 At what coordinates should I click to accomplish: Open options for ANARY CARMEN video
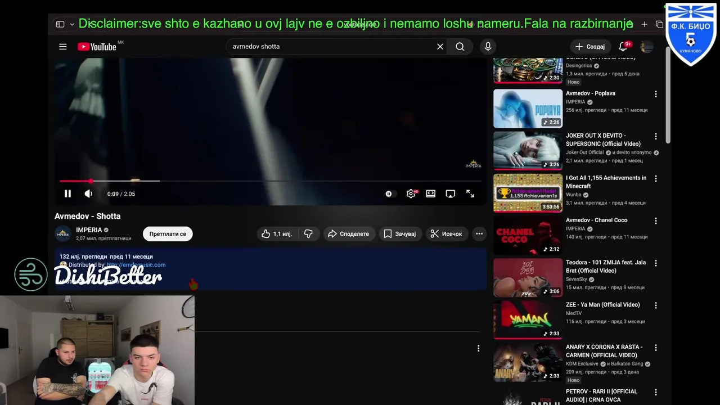point(655,347)
